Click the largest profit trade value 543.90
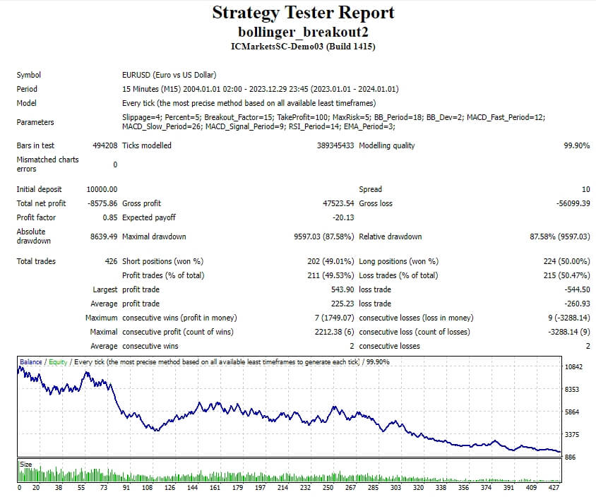This screenshot has width=596, height=497. pyautogui.click(x=342, y=289)
